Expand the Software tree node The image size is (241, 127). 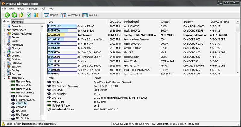4,63
